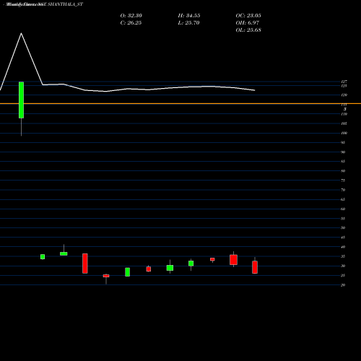The height and width of the screenshot is (361, 361).
Task: Click the 90 price axis label
Action: (343, 152)
